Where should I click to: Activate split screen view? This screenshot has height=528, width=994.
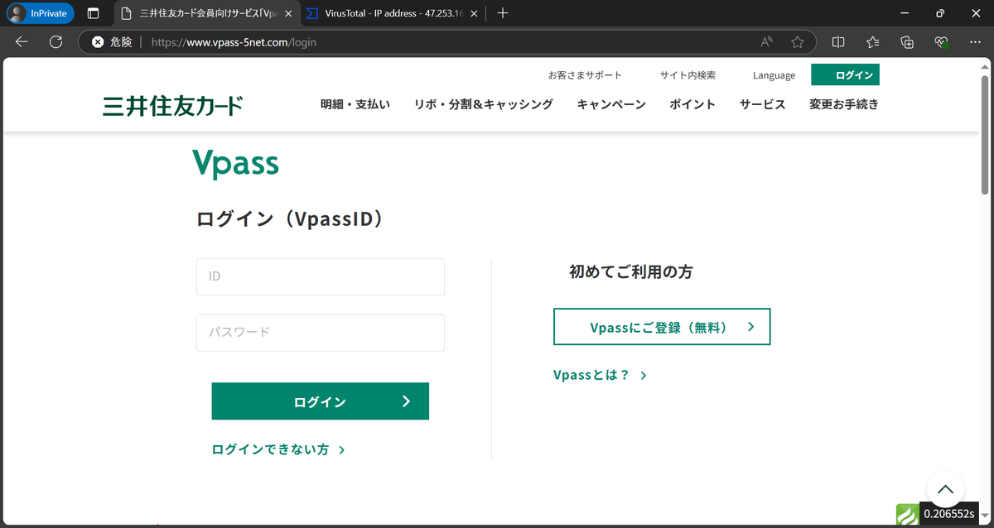837,41
